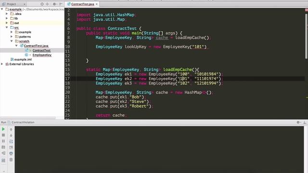Expand the example package under src
This screenshot has width=308, height=173.
(x=12, y=32)
